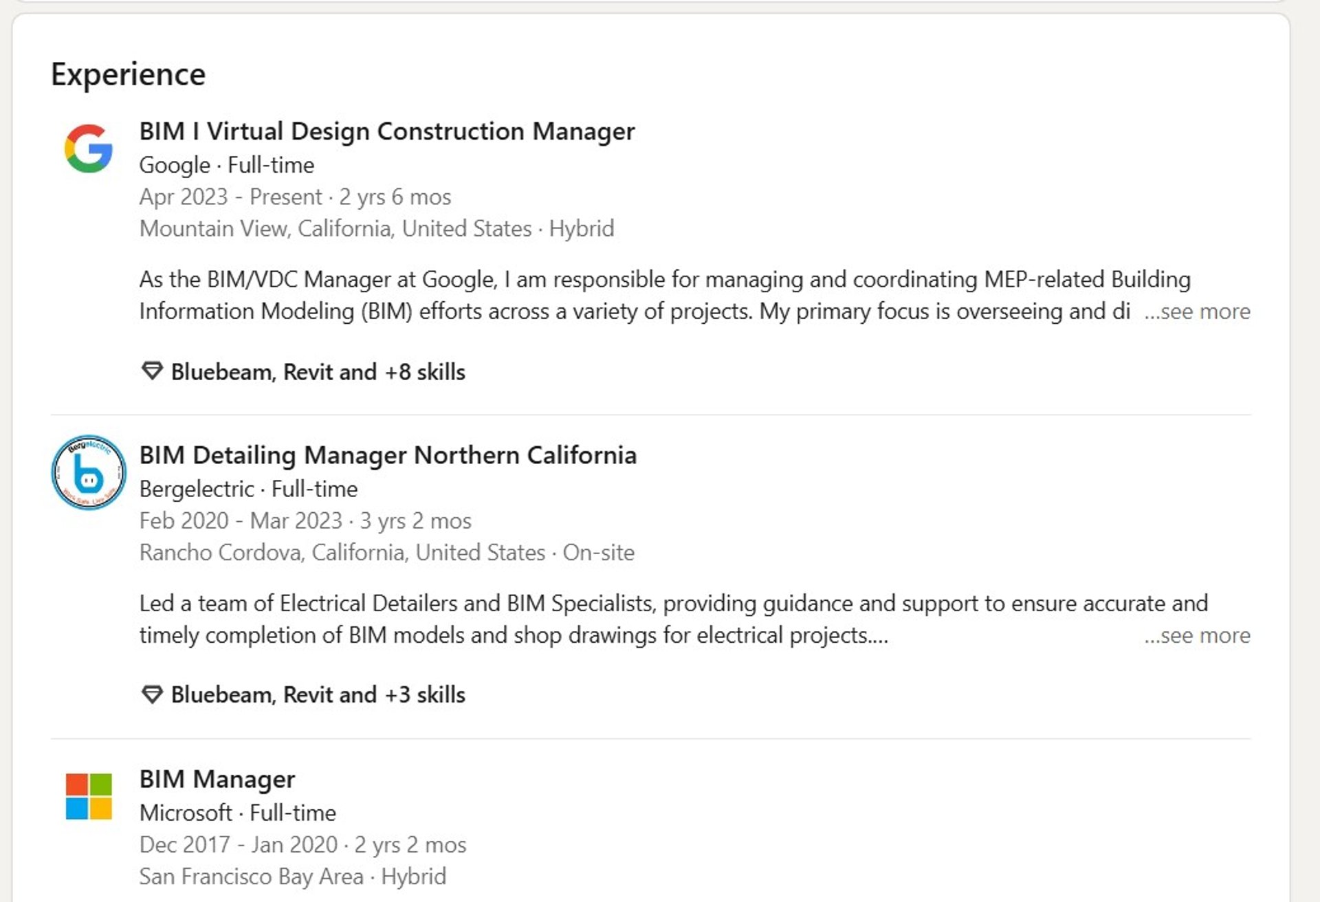Select the BIM Detailing Manager Northern California title
Image resolution: width=1320 pixels, height=902 pixels.
pyautogui.click(x=388, y=455)
